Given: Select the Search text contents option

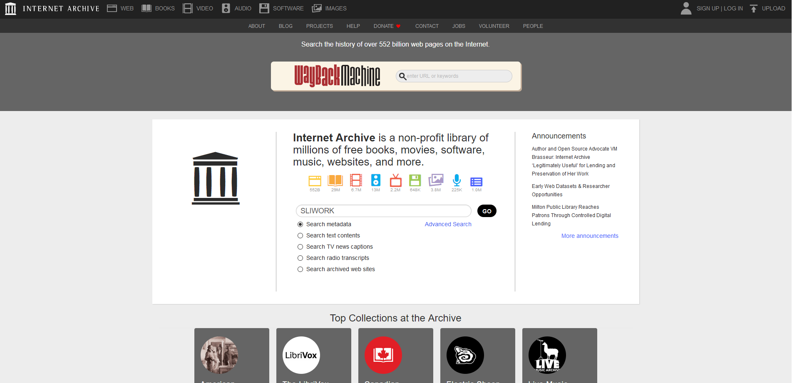Looking at the screenshot, I should coord(300,236).
